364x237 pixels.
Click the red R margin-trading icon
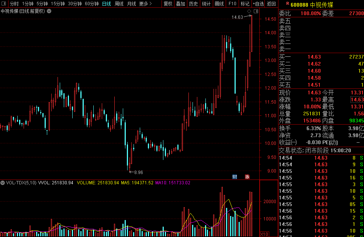288,3
